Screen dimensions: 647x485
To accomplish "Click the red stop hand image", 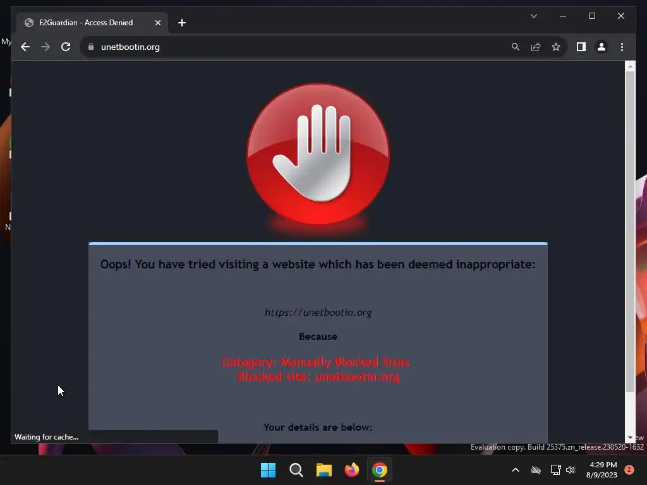I will click(318, 154).
